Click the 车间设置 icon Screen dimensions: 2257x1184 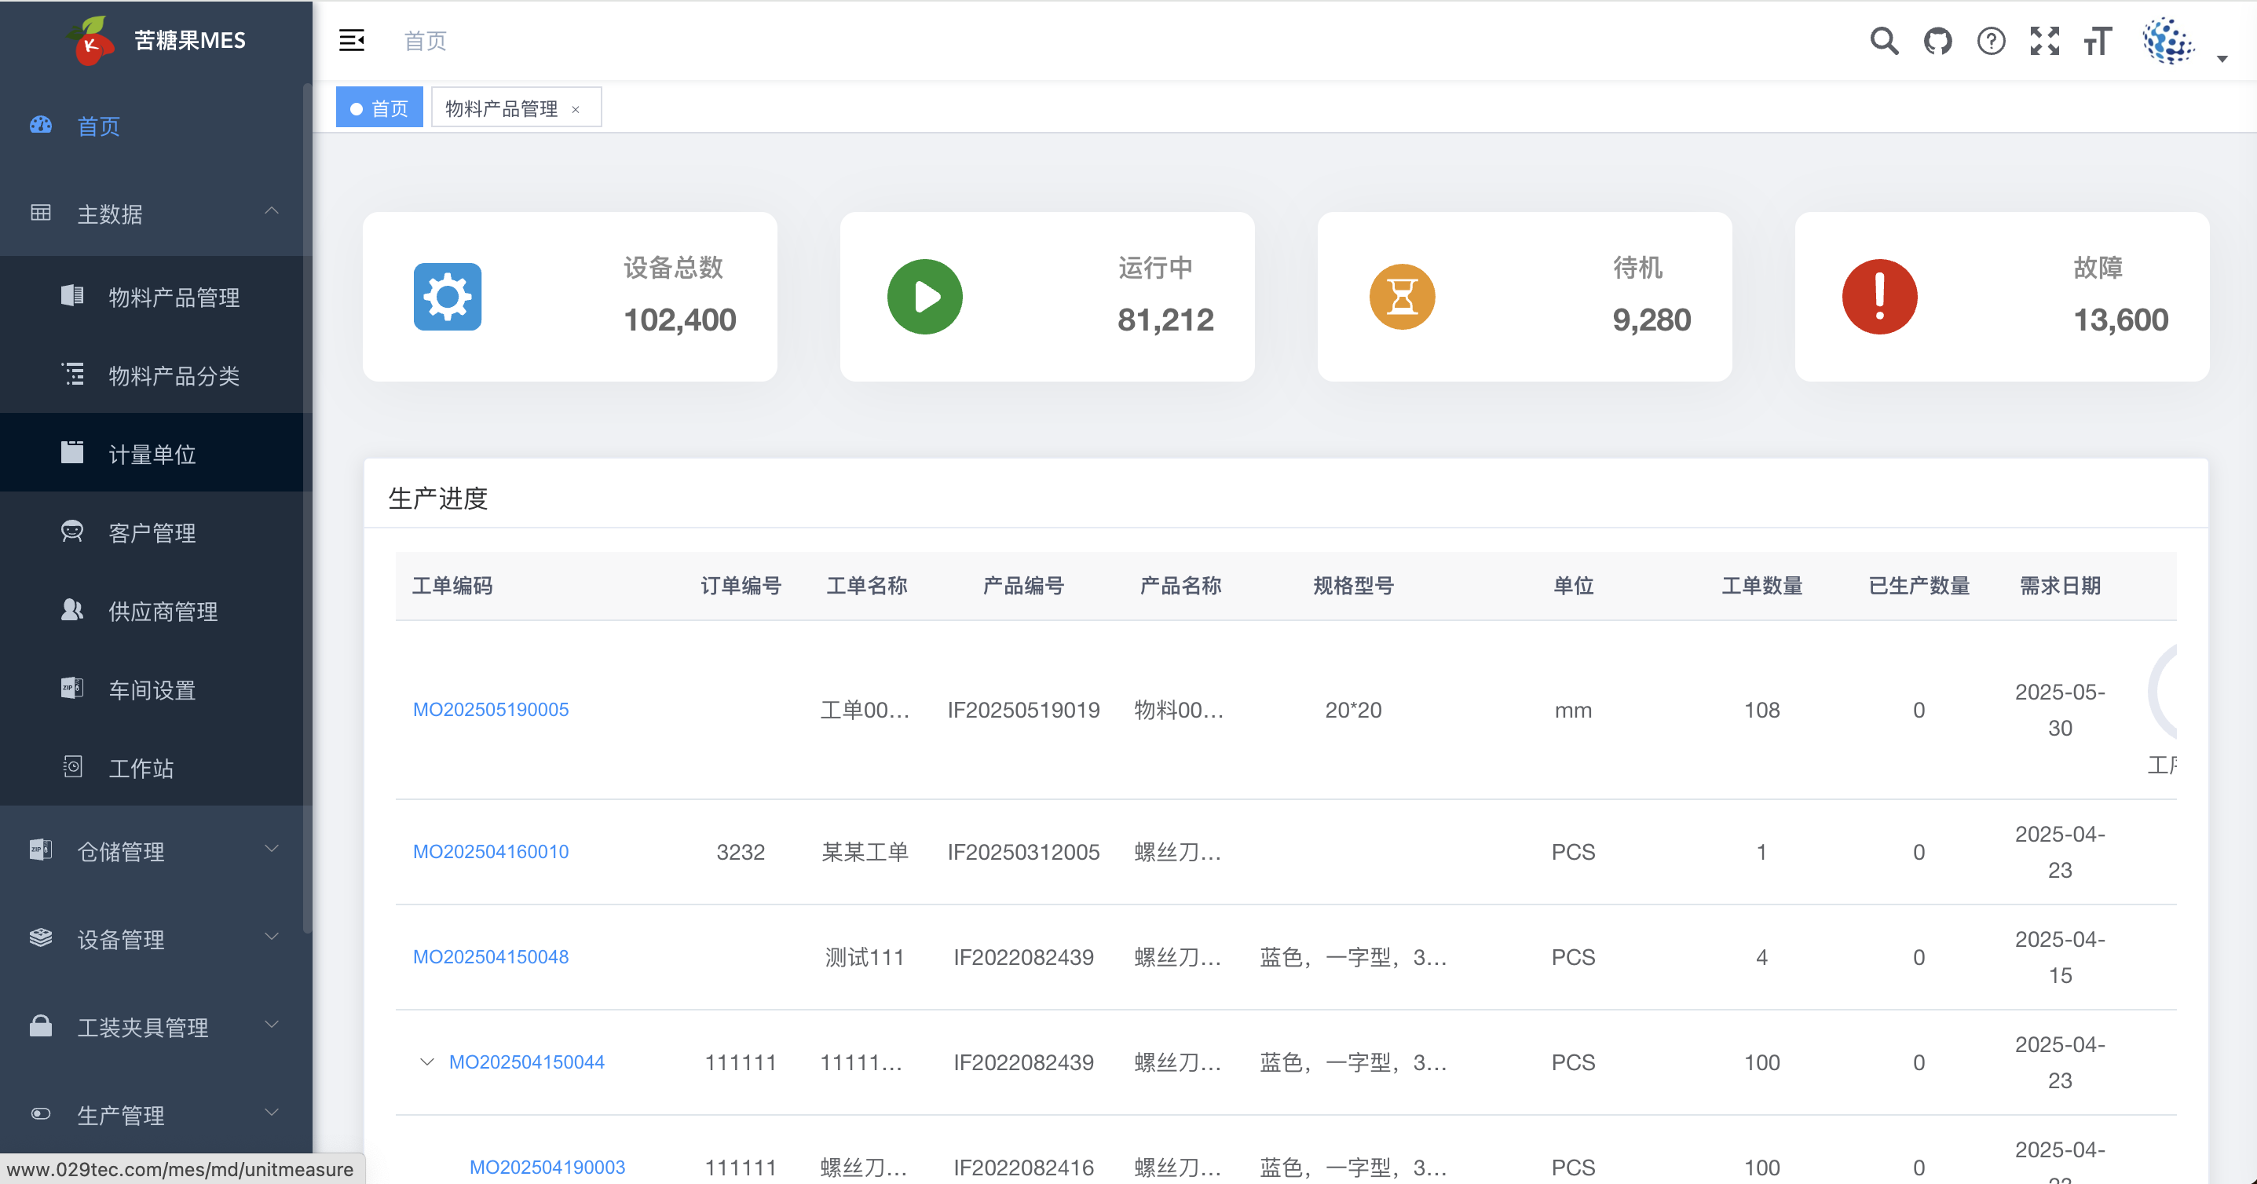[71, 689]
